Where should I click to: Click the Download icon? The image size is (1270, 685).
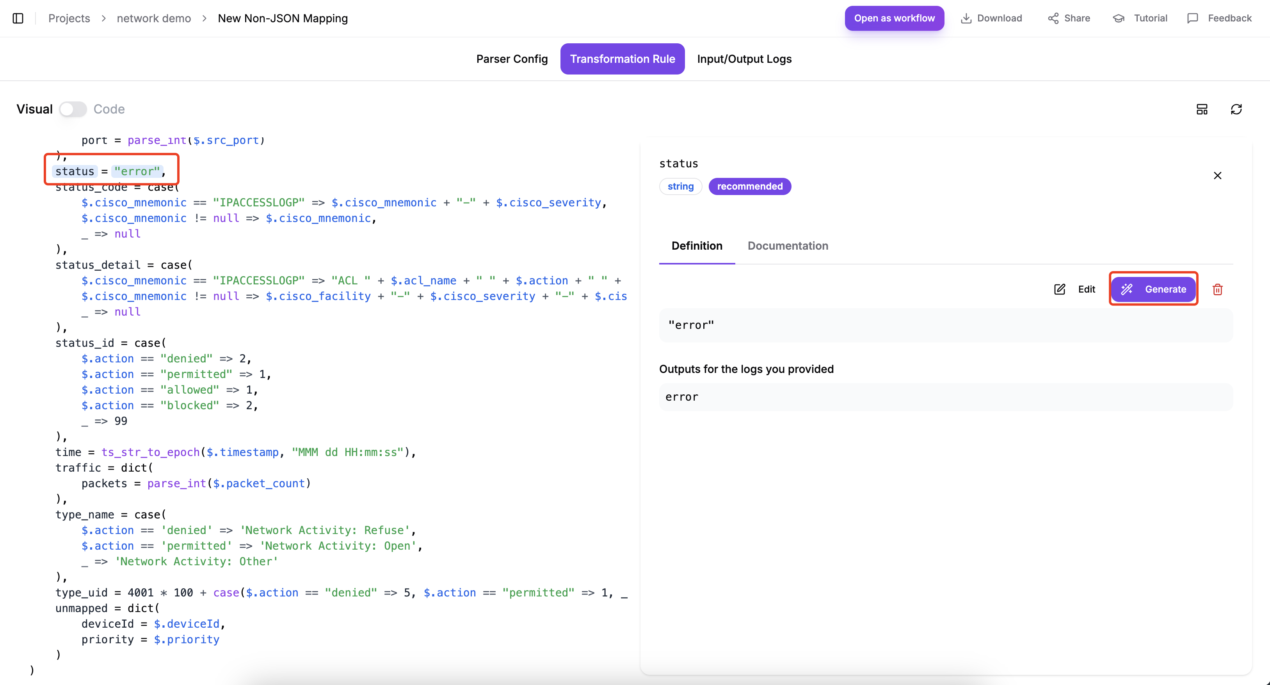[x=966, y=18]
